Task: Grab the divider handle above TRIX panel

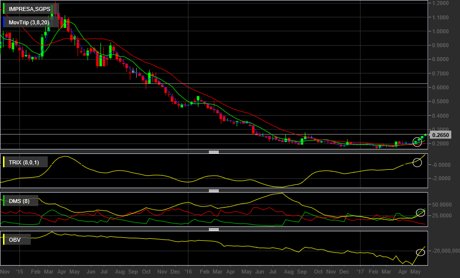Action: (214, 152)
